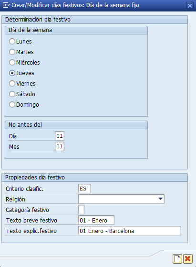Click the red X cancel icon
Screen dimensions: 196x267
coord(188,259)
